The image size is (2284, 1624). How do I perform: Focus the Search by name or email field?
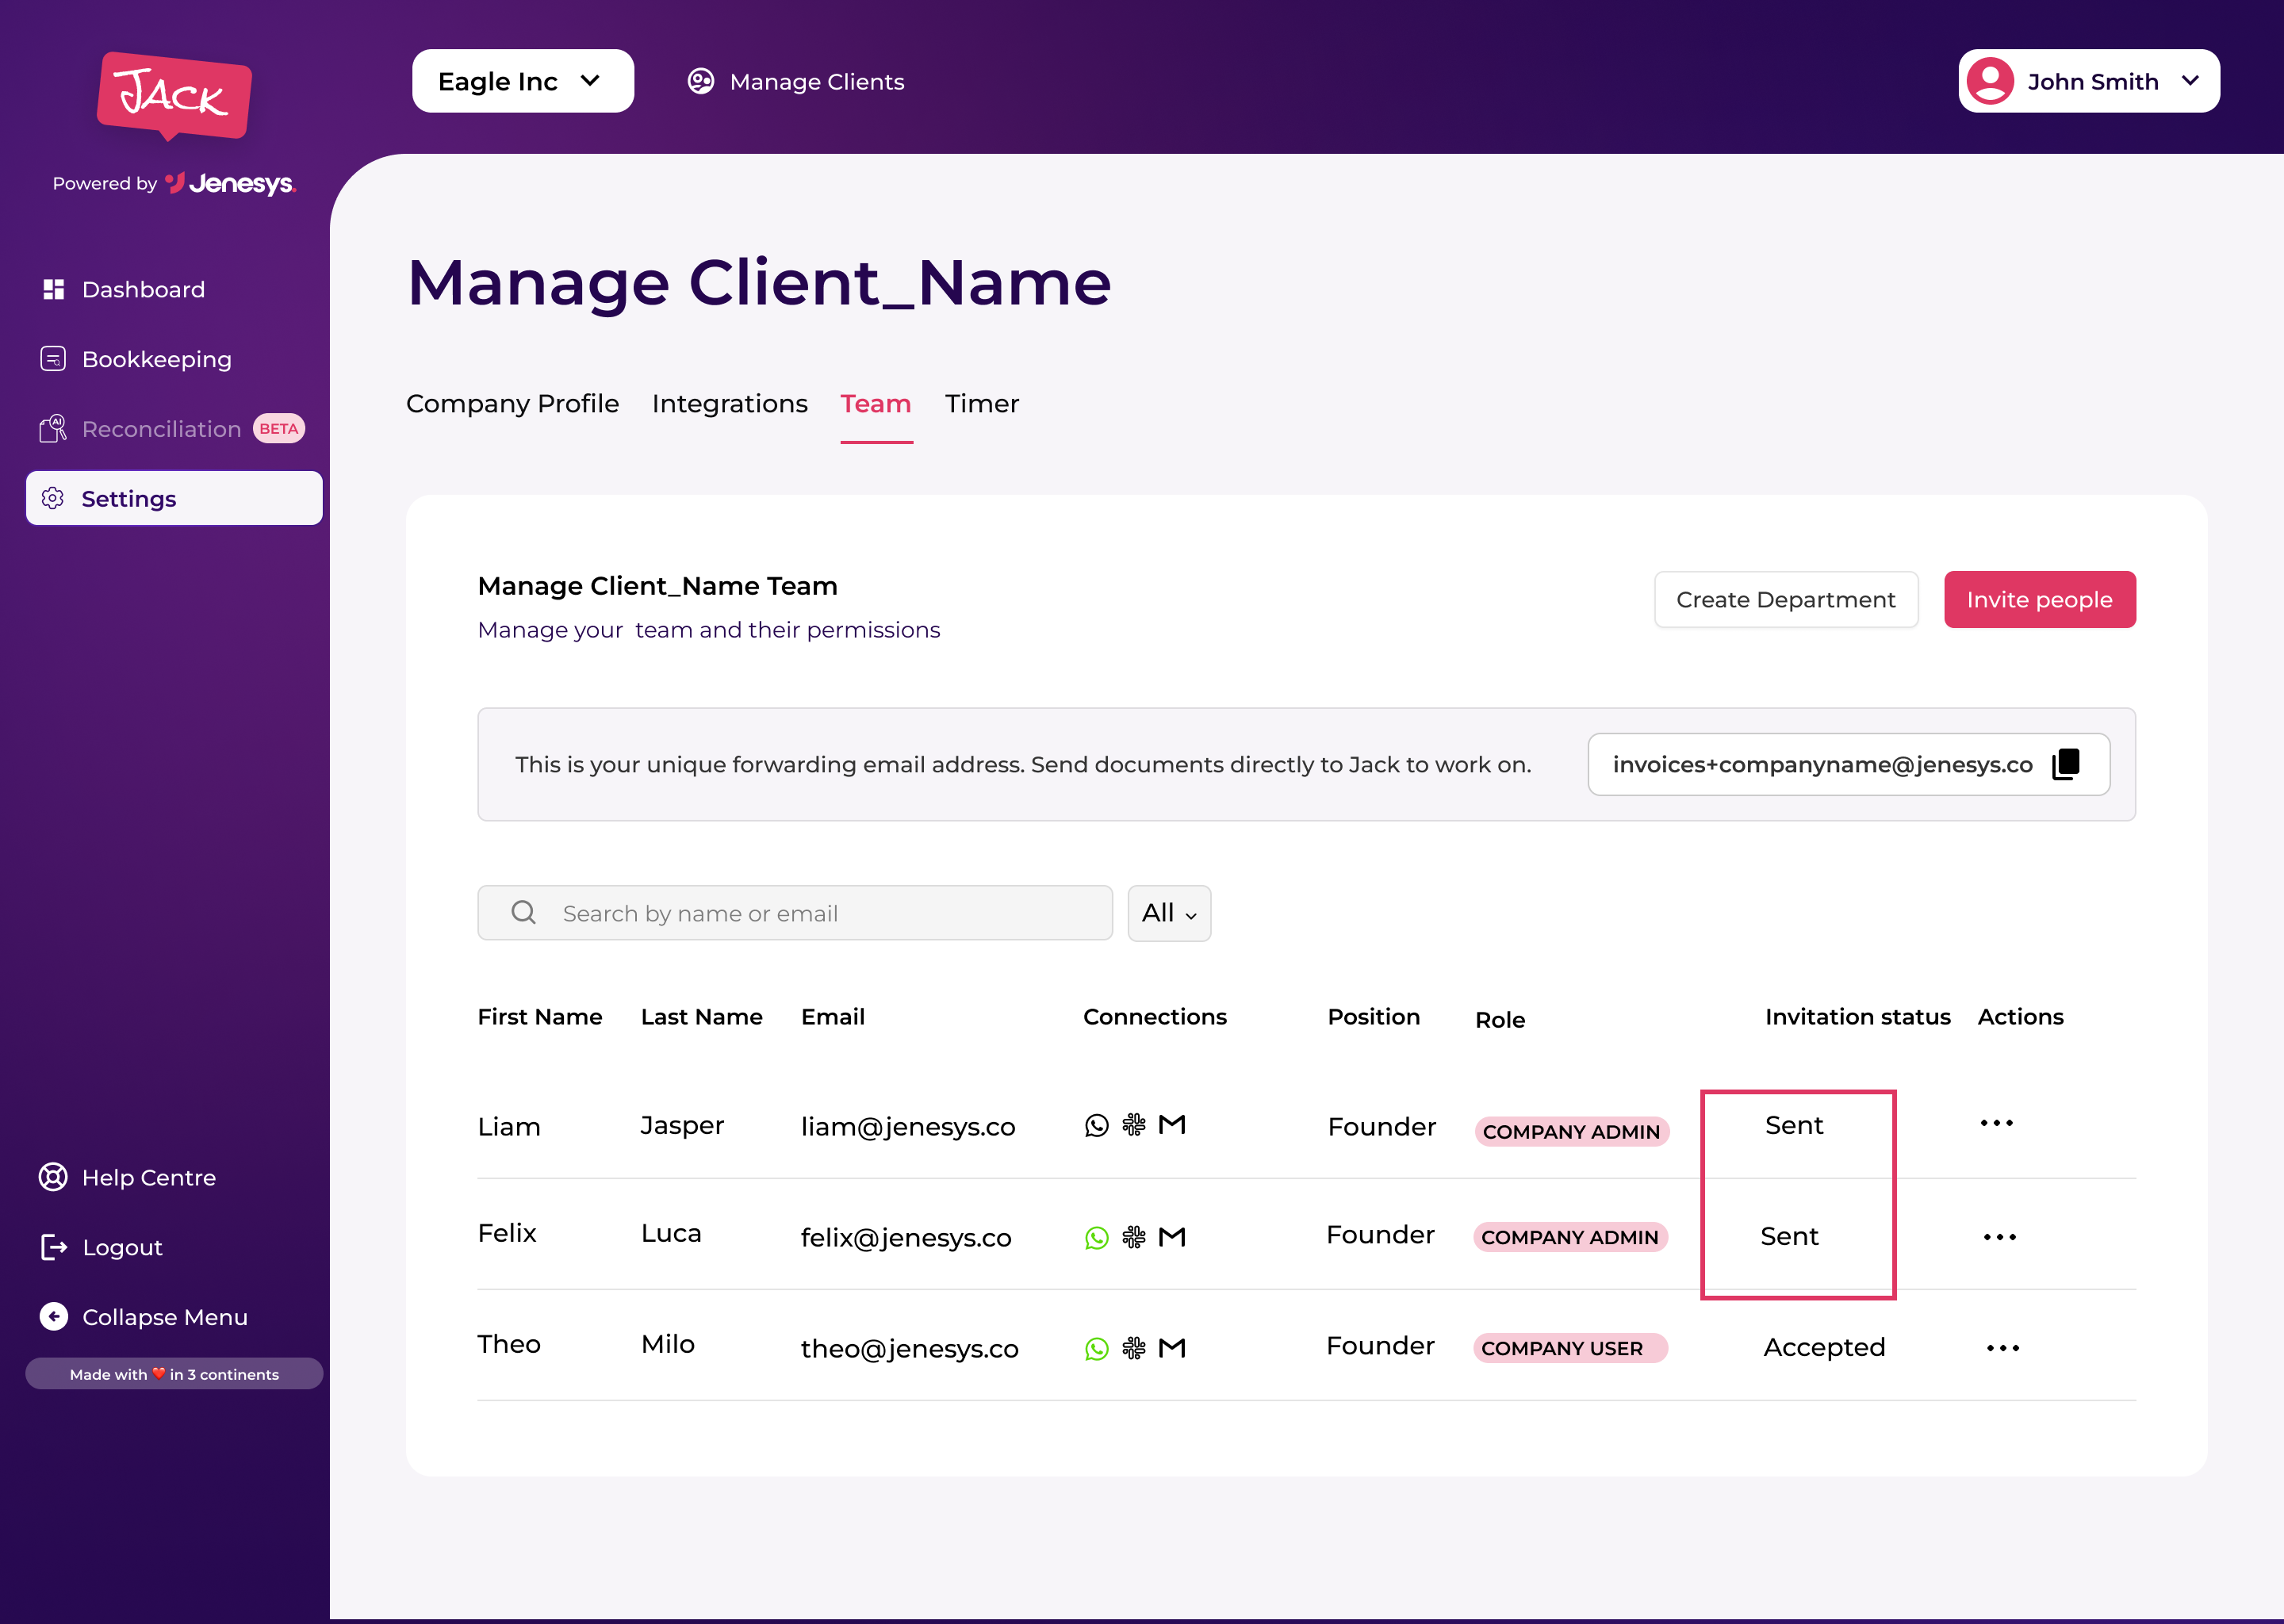pos(794,913)
